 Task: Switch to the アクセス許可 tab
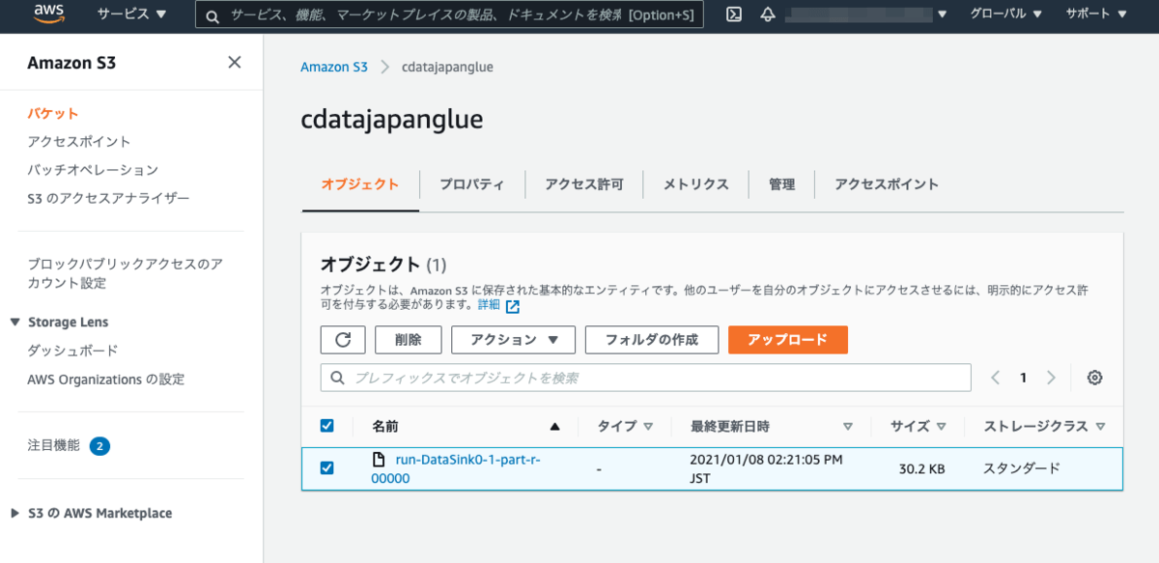pyautogui.click(x=583, y=184)
